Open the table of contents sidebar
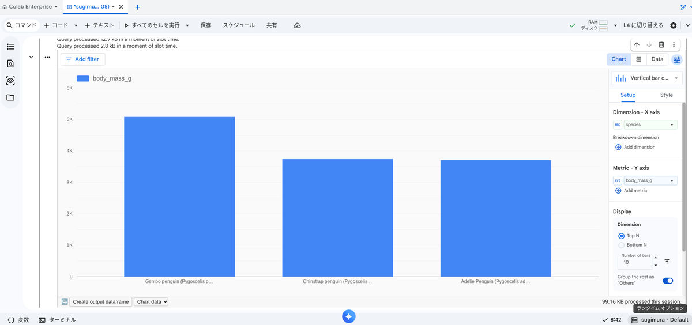This screenshot has width=692, height=325. click(x=10, y=47)
